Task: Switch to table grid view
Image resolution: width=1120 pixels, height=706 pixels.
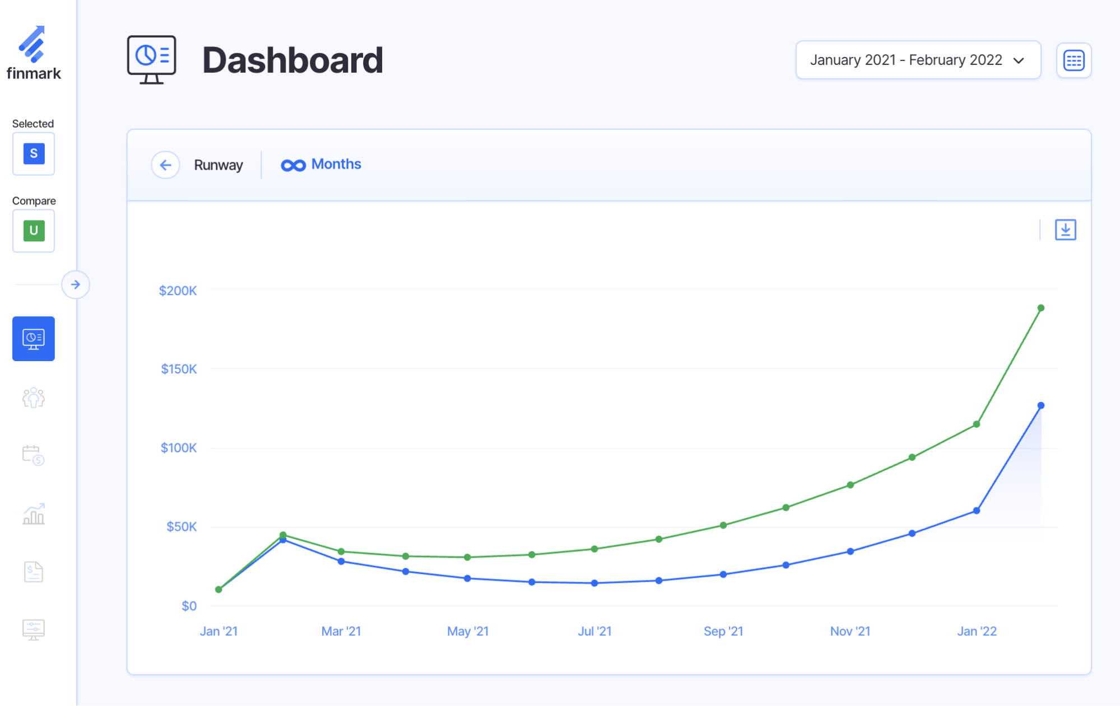Action: pos(1073,60)
